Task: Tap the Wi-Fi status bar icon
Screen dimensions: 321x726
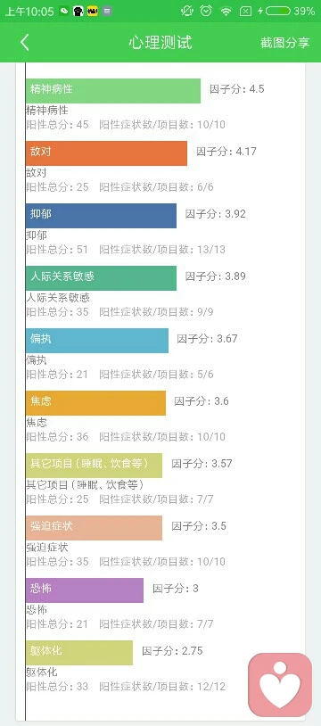Action: pos(226,12)
